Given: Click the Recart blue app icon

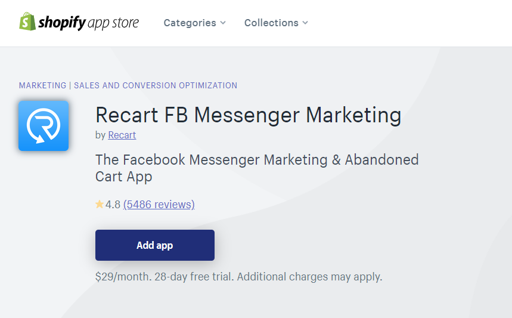Looking at the screenshot, I should (44, 126).
